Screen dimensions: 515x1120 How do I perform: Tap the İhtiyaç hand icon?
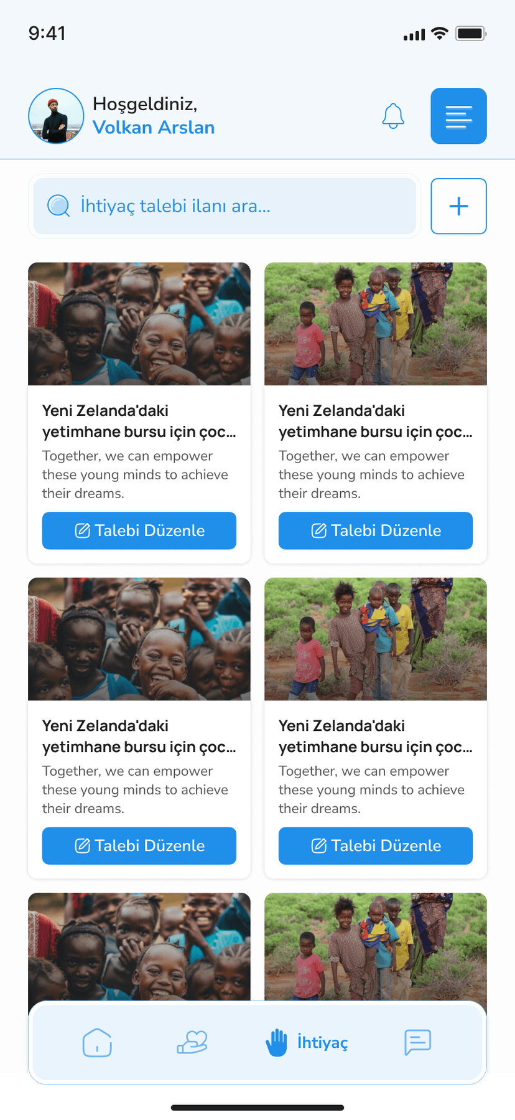click(x=277, y=1042)
